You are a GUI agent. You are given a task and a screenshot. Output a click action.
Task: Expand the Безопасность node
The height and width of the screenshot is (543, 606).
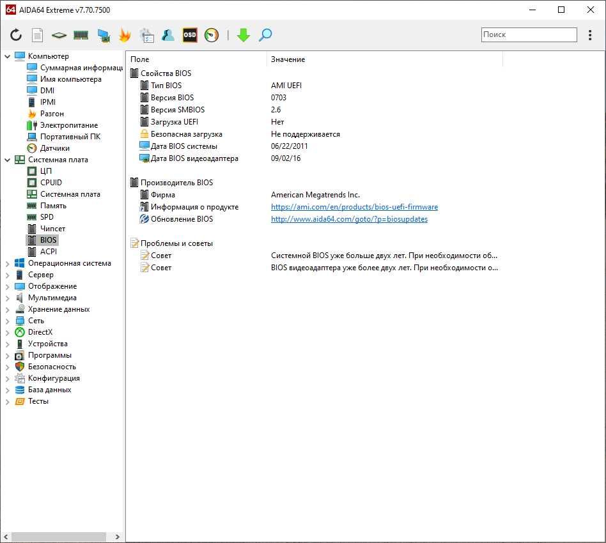click(7, 367)
